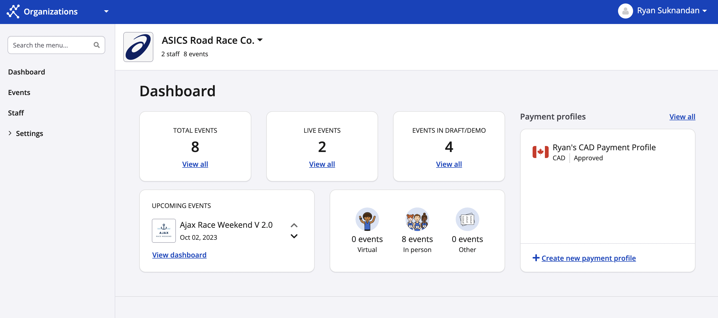Click the ASICS organization logo
Image resolution: width=718 pixels, height=318 pixels.
tap(138, 47)
